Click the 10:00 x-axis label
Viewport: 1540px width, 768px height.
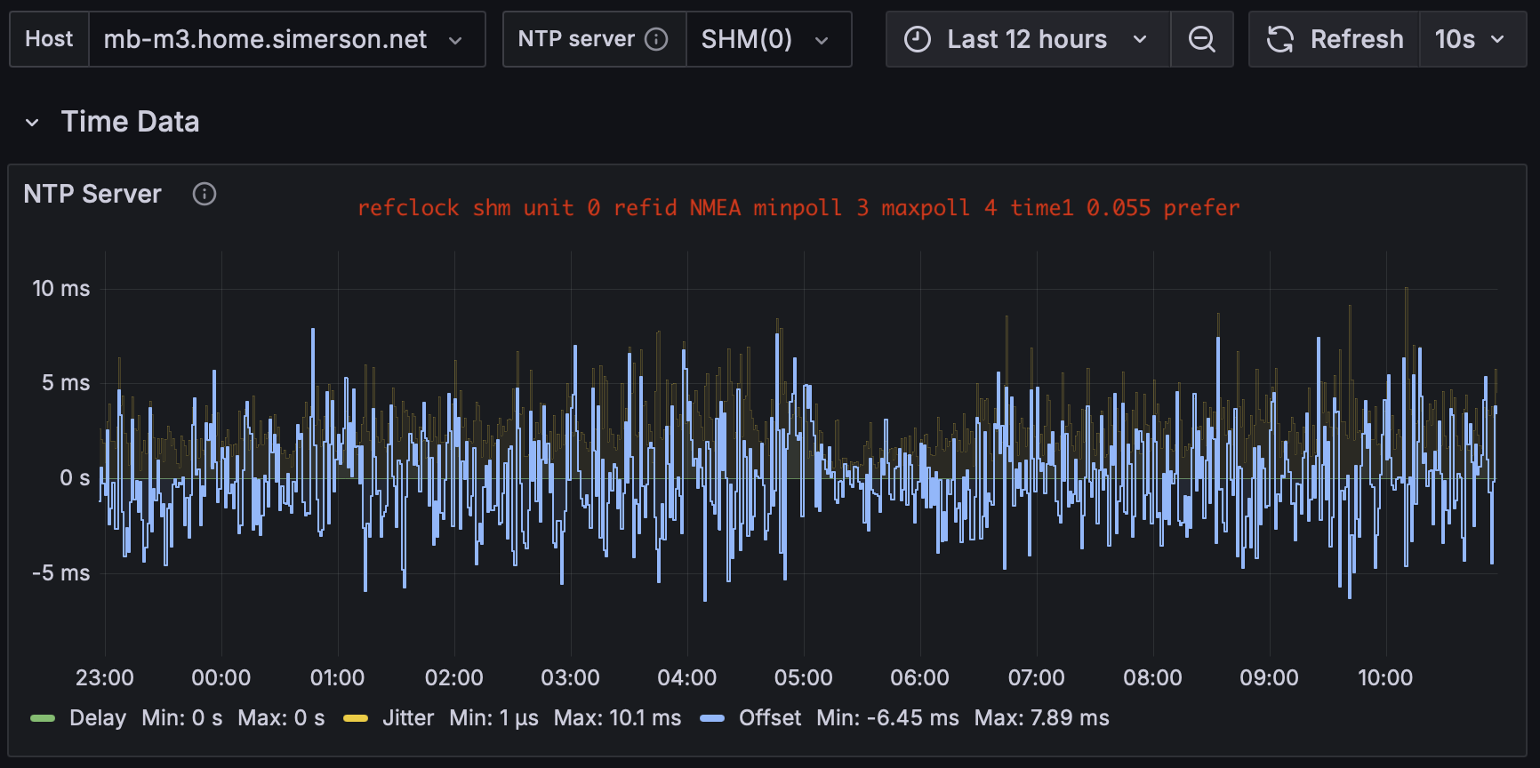(x=1386, y=677)
